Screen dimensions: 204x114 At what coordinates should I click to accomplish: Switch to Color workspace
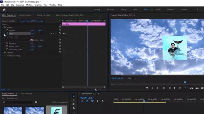pos(135,9)
